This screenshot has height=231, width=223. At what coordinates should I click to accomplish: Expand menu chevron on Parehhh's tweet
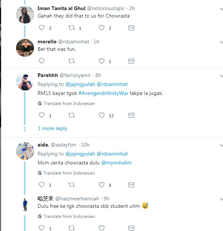(221, 76)
